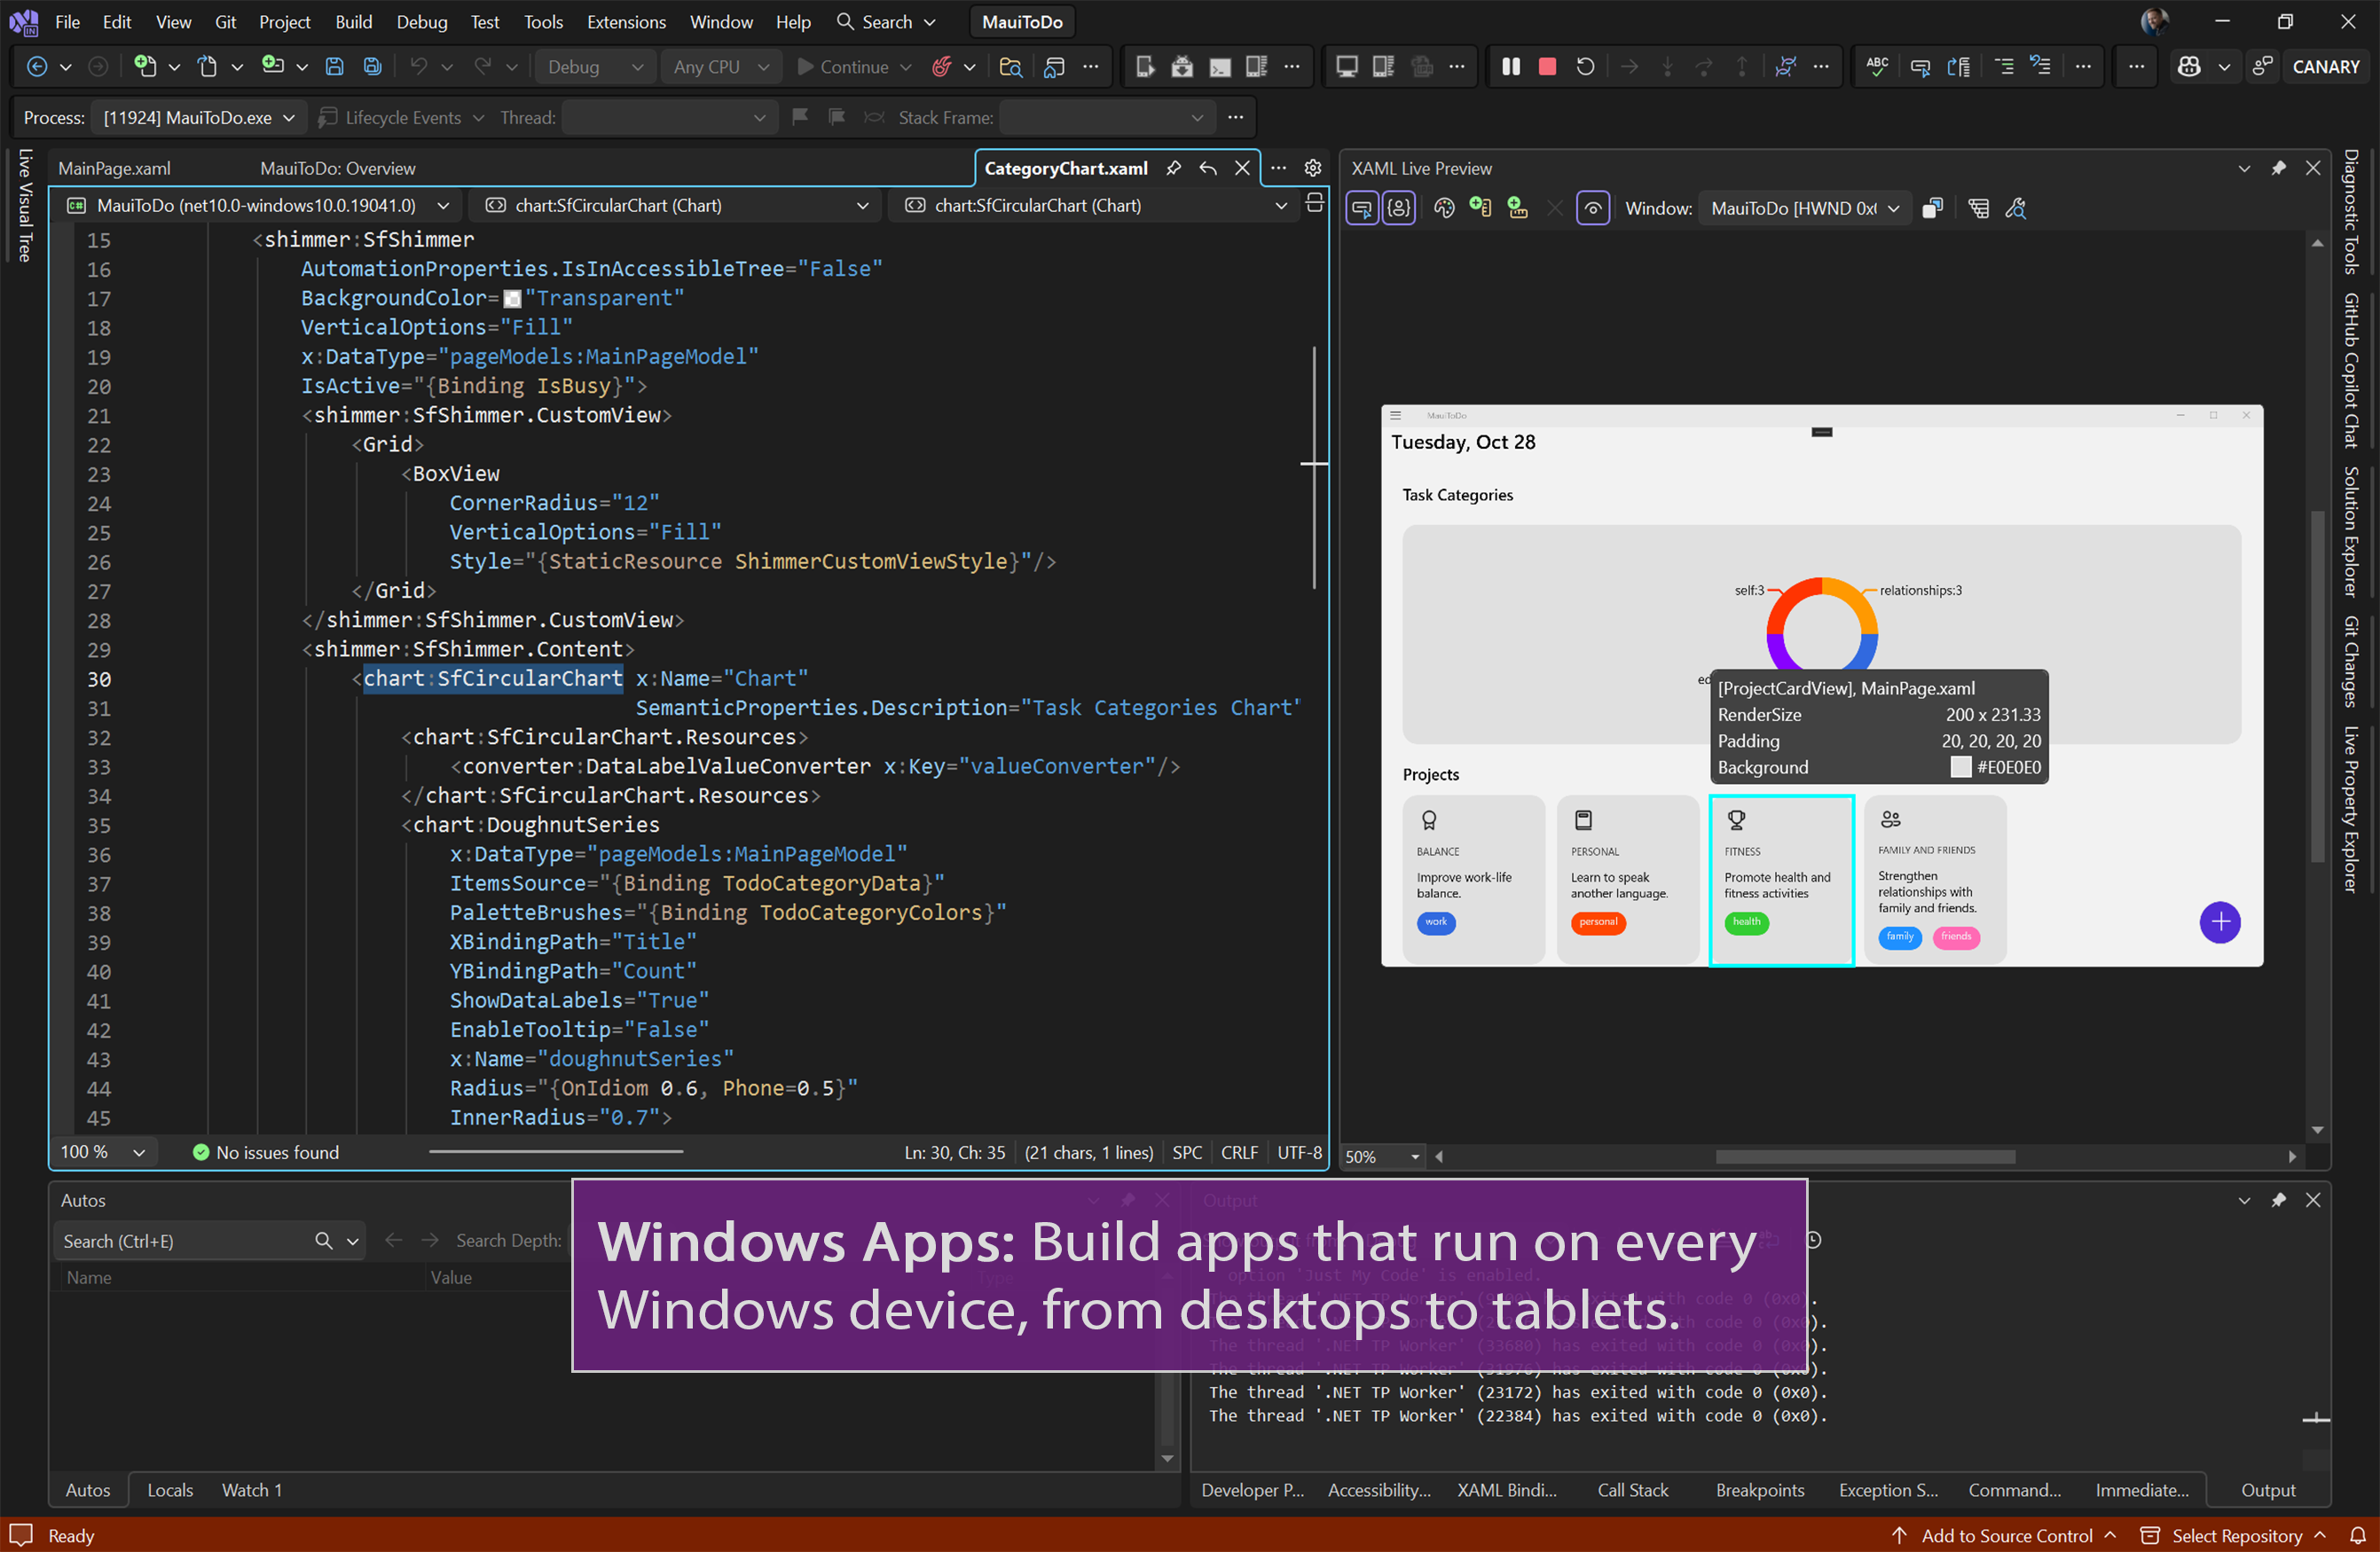Click the BackgroundColor Transparent swatch on line 17
2380x1552 pixels.
(x=513, y=298)
